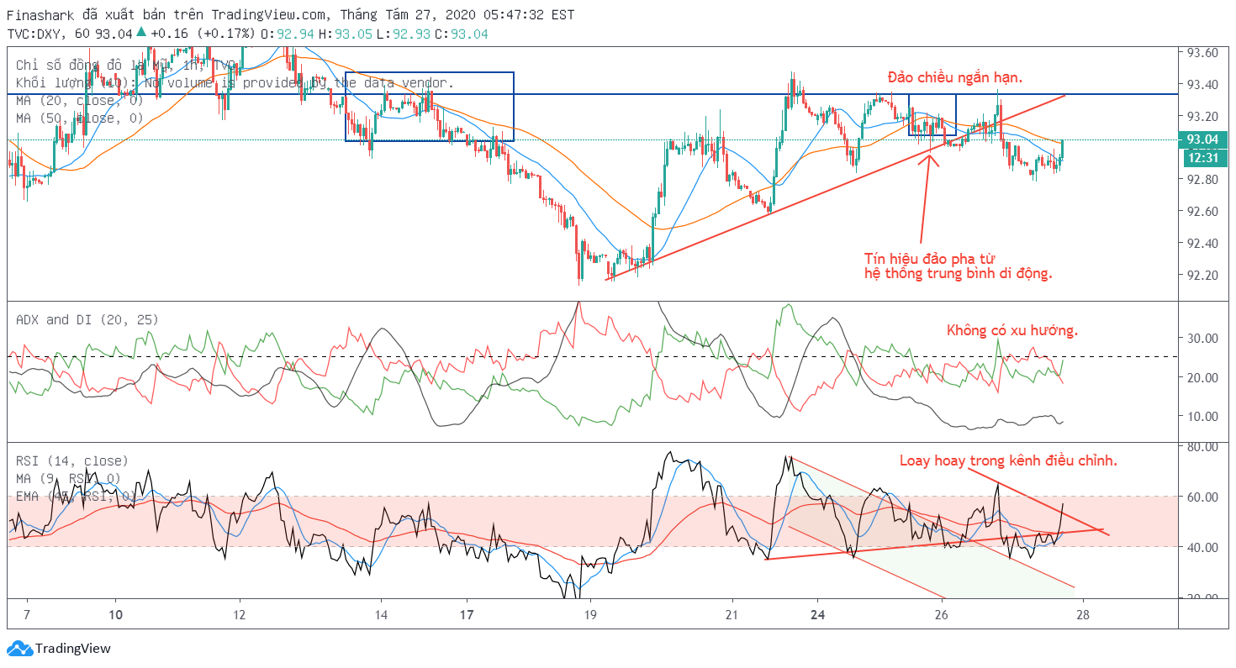Select the close value C:93.04 in header
This screenshot has width=1236, height=668.
point(462,34)
